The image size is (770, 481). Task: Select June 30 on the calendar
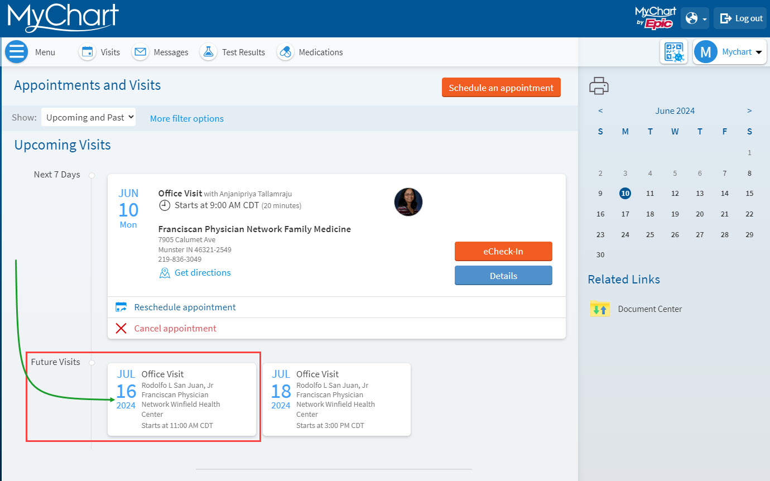[600, 254]
